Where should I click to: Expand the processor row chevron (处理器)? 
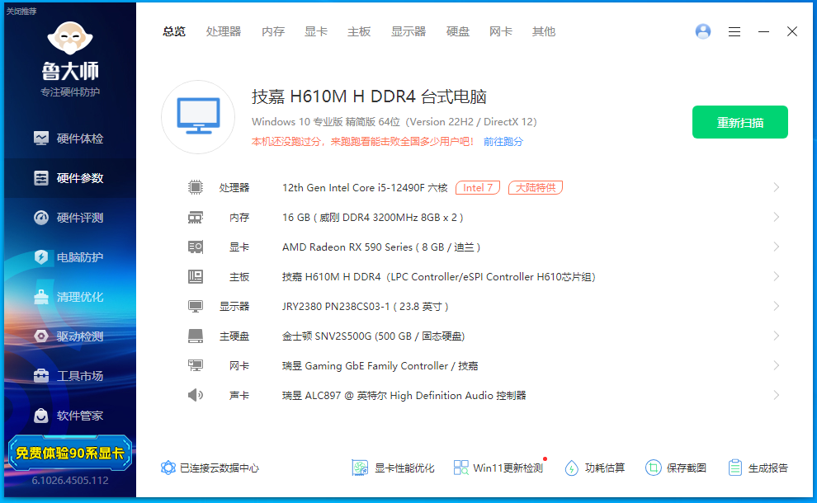[776, 187]
